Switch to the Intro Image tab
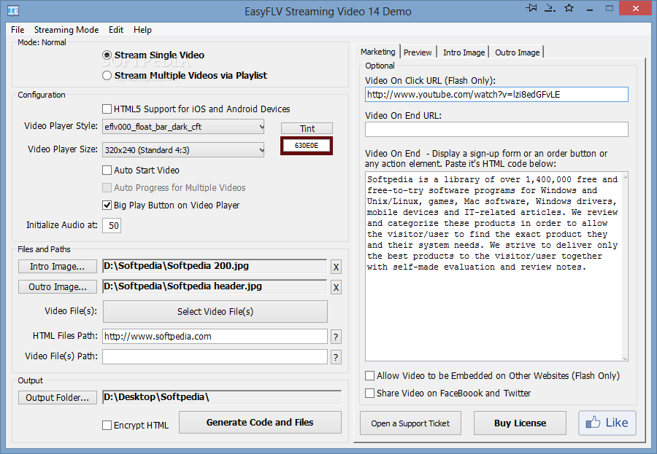The height and width of the screenshot is (454, 657). point(464,52)
